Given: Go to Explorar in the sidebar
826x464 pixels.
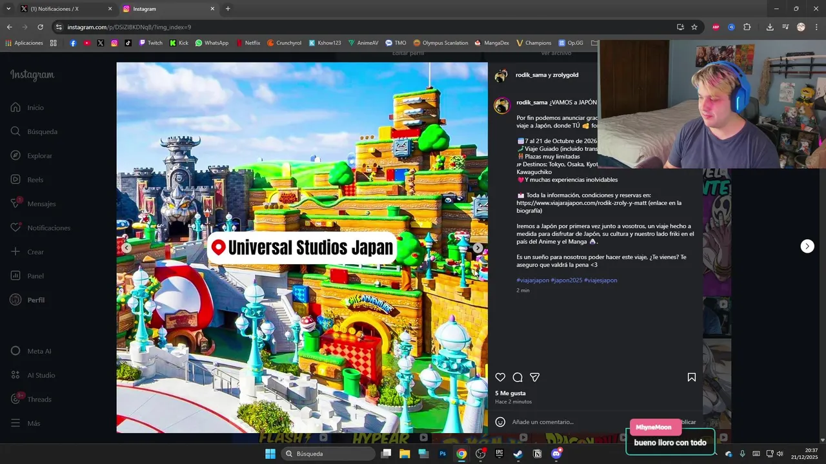Looking at the screenshot, I should point(31,155).
